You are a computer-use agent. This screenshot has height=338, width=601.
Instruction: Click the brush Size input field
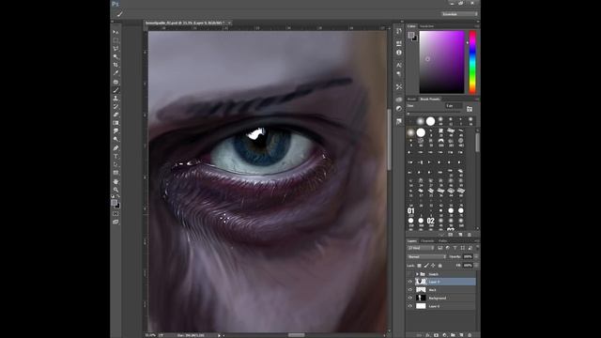454,106
